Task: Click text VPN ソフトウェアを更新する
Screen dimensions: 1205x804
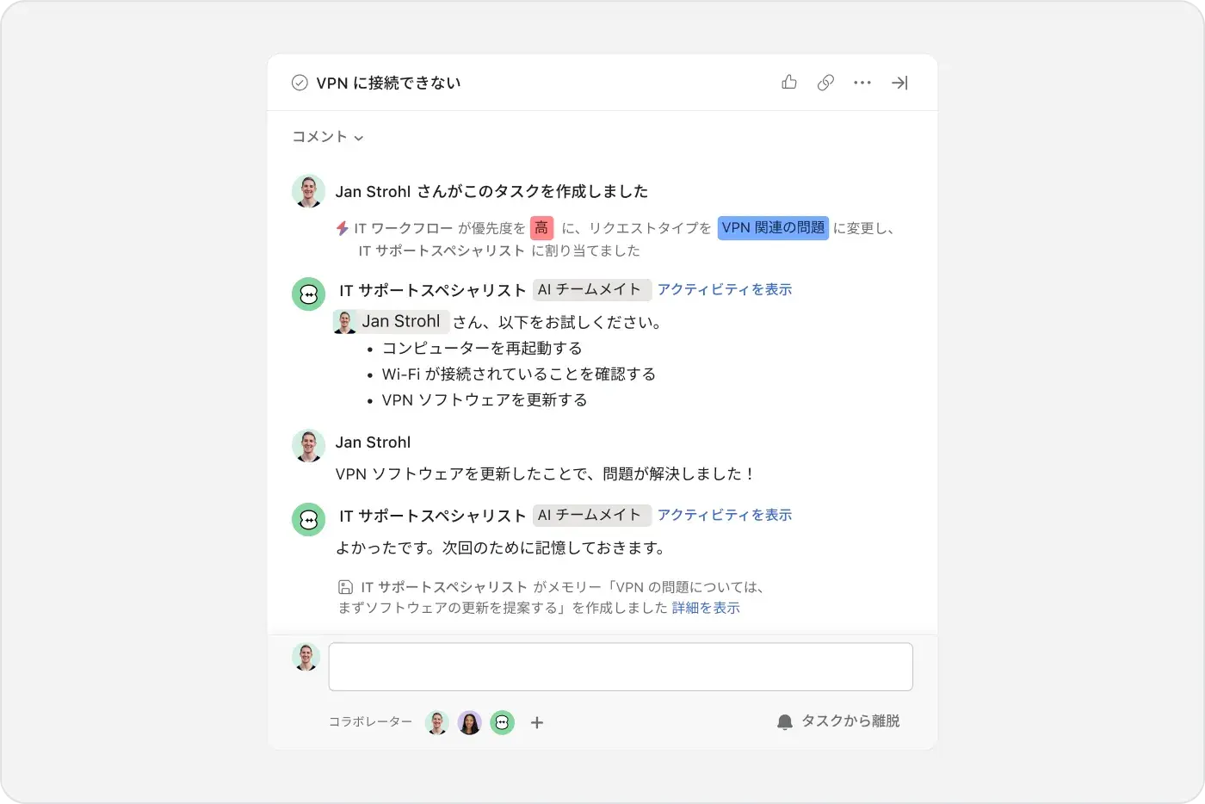Action: pyautogui.click(x=485, y=399)
